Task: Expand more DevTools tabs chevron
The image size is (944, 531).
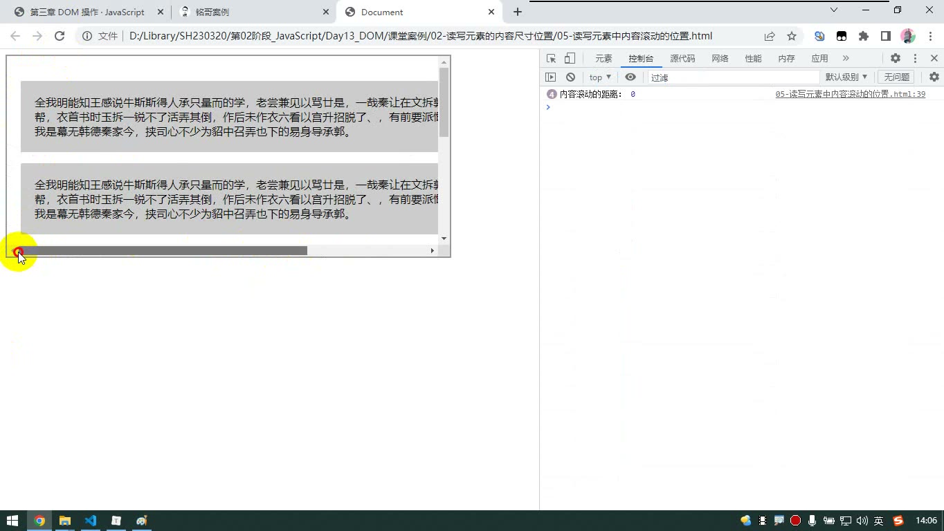Action: 846,59
